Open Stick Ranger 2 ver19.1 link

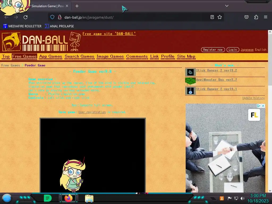216,89
